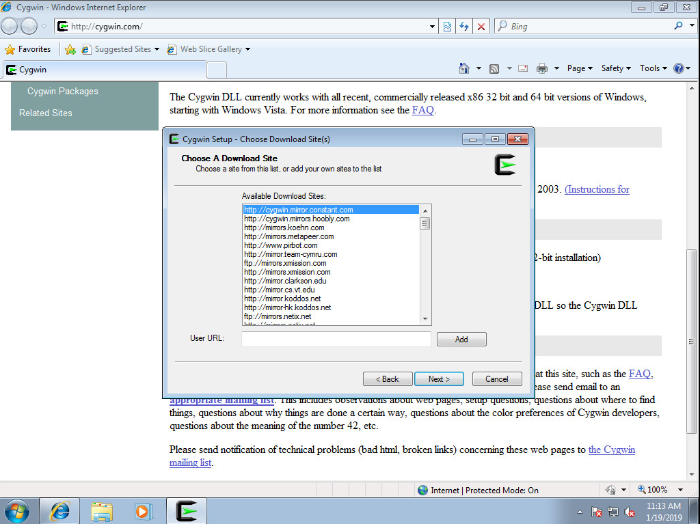The image size is (700, 524).
Task: Follow the FAQ link near Windows Vista text
Action: 422,110
